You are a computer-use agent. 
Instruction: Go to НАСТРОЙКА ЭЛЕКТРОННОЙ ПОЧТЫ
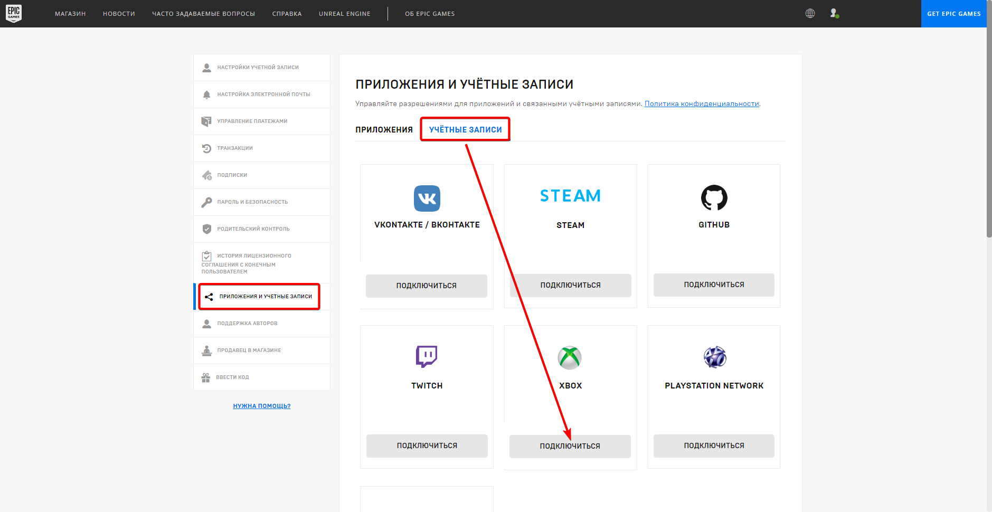pos(262,94)
